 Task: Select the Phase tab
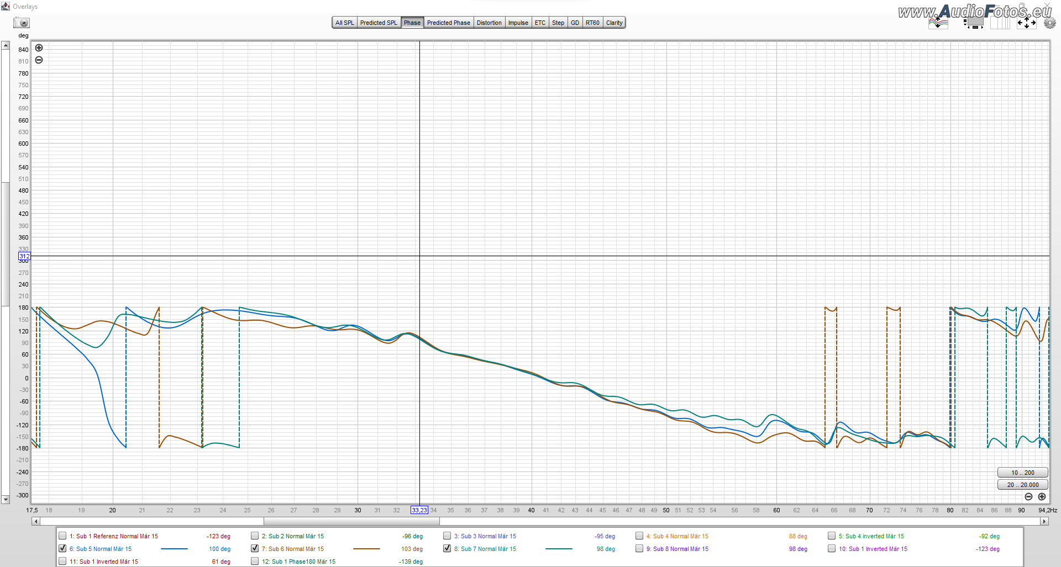click(412, 23)
